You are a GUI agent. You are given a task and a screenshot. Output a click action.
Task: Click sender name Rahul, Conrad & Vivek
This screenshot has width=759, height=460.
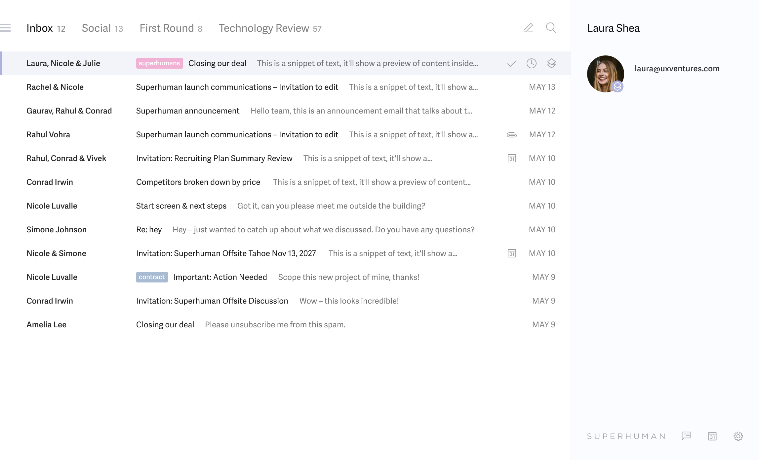66,158
